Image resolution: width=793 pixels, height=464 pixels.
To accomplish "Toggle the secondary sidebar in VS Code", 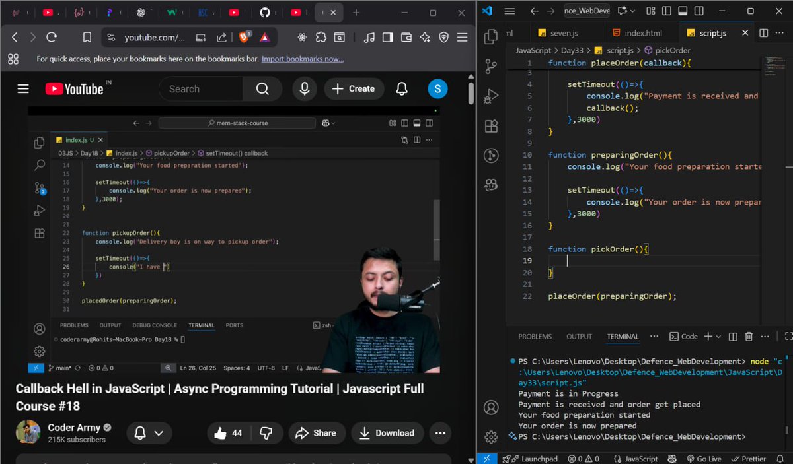I will click(699, 11).
